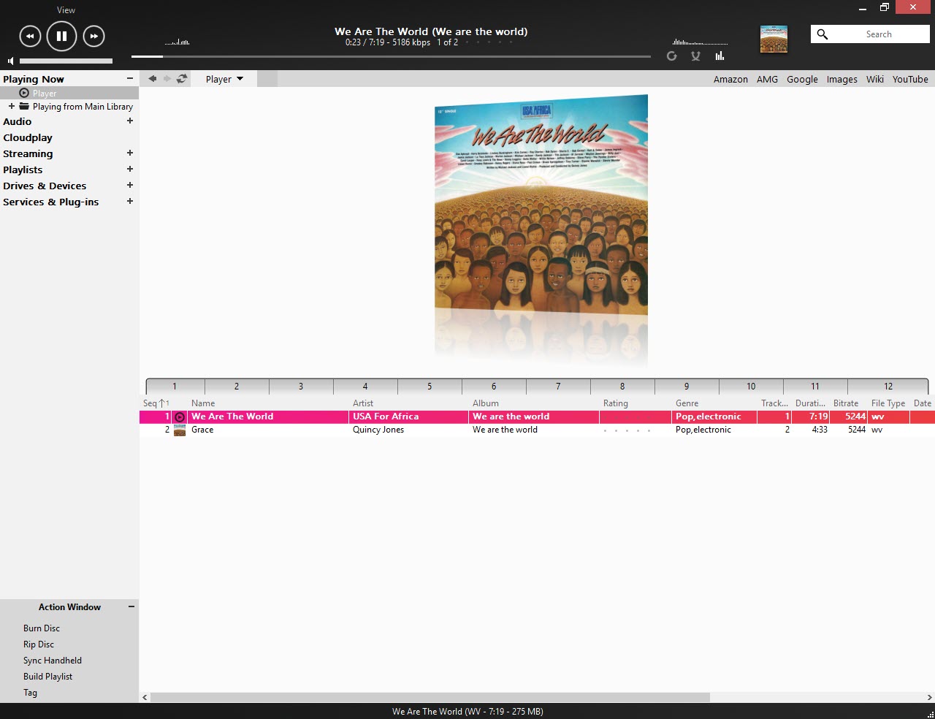
Task: Expand the Drives & Devices section
Action: 130,186
